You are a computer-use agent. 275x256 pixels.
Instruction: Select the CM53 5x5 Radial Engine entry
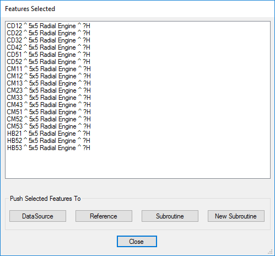click(x=48, y=126)
